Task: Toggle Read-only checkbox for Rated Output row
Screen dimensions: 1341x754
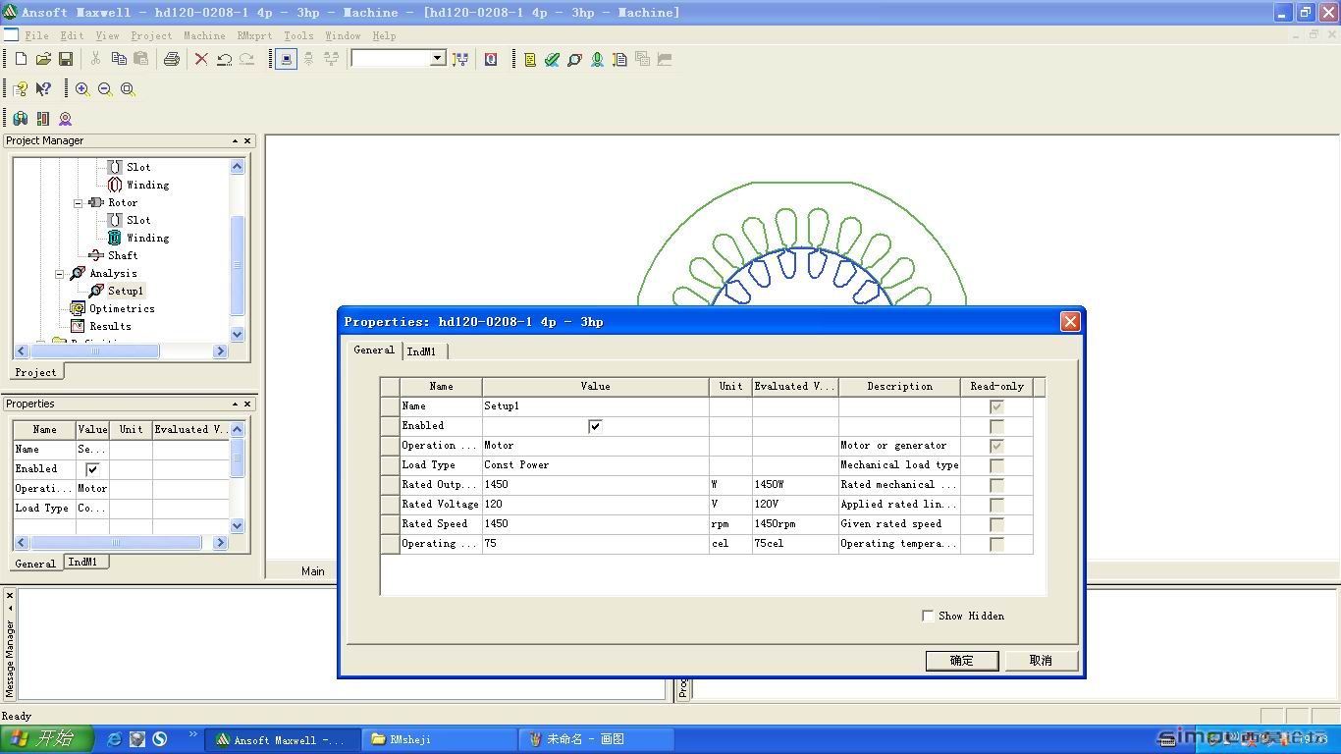Action: click(996, 485)
